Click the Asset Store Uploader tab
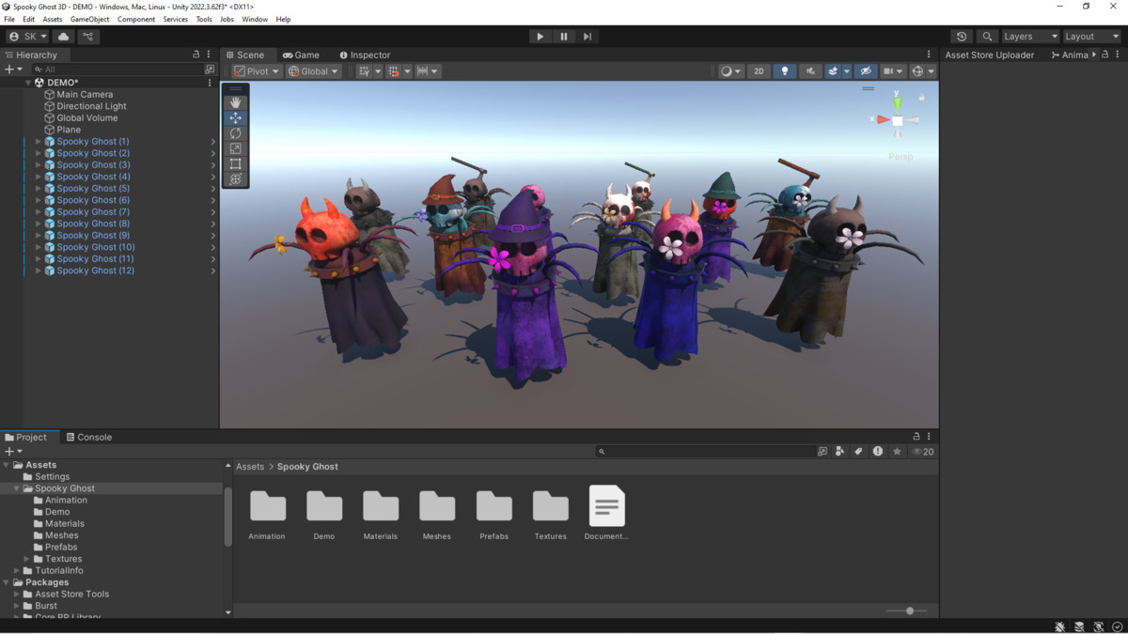This screenshot has width=1128, height=634. (989, 54)
